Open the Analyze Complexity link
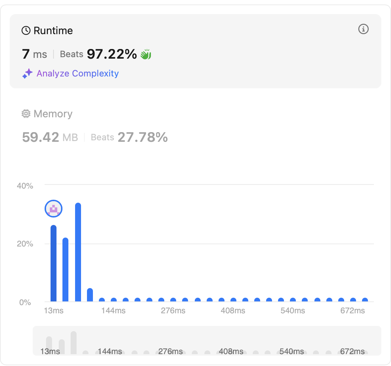The height and width of the screenshot is (366, 391). [77, 73]
